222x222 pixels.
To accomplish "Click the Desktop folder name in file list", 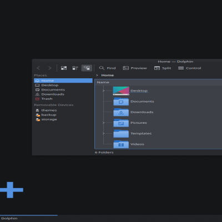I will coord(139,90).
